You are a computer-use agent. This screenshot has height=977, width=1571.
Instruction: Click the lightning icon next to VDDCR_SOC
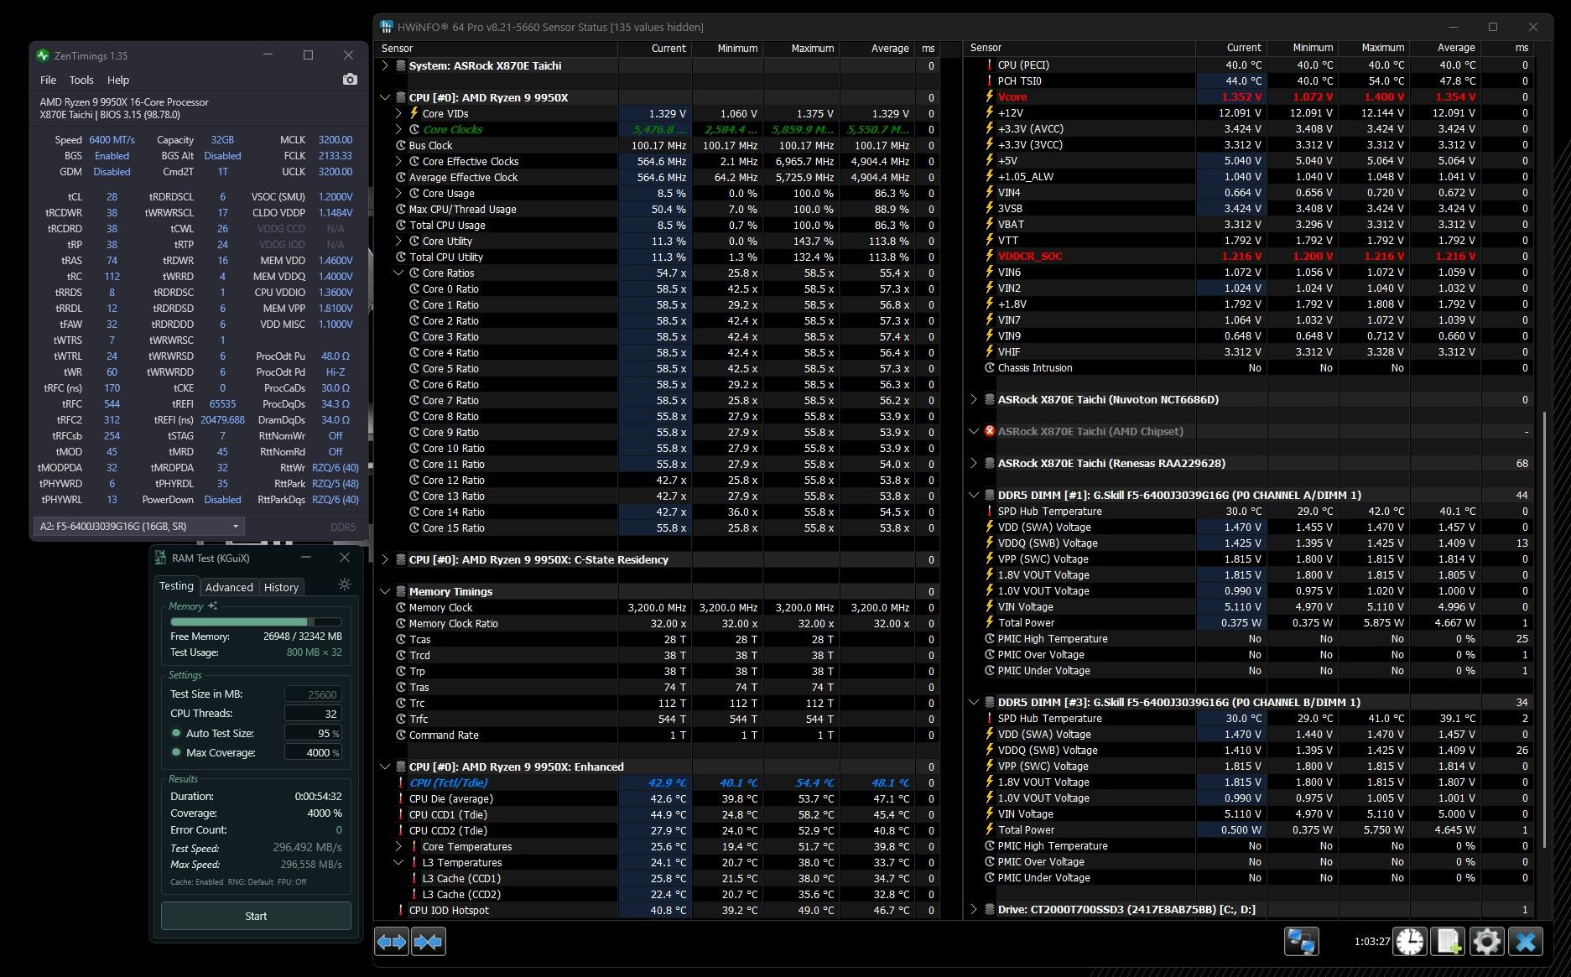click(989, 256)
